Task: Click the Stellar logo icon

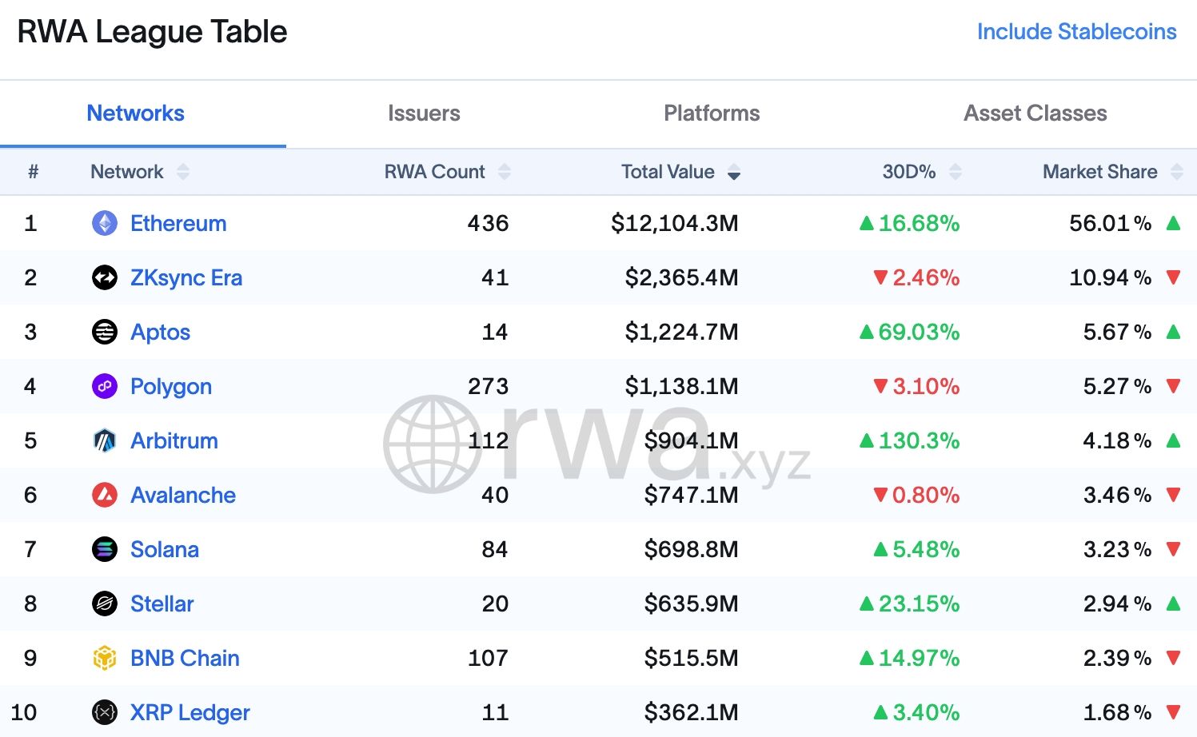Action: pos(105,604)
